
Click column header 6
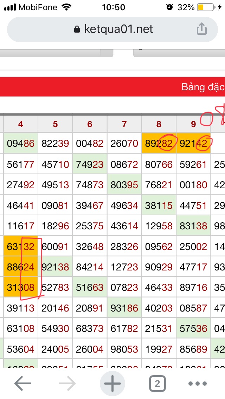90,124
